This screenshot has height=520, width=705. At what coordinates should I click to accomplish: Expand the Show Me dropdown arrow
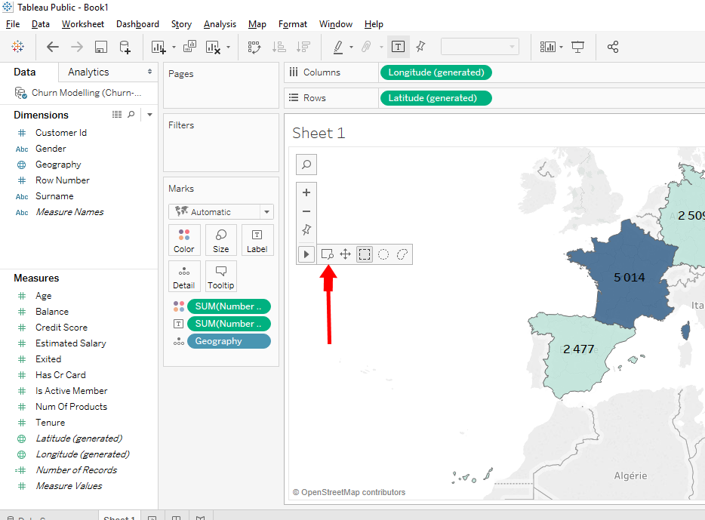[561, 47]
